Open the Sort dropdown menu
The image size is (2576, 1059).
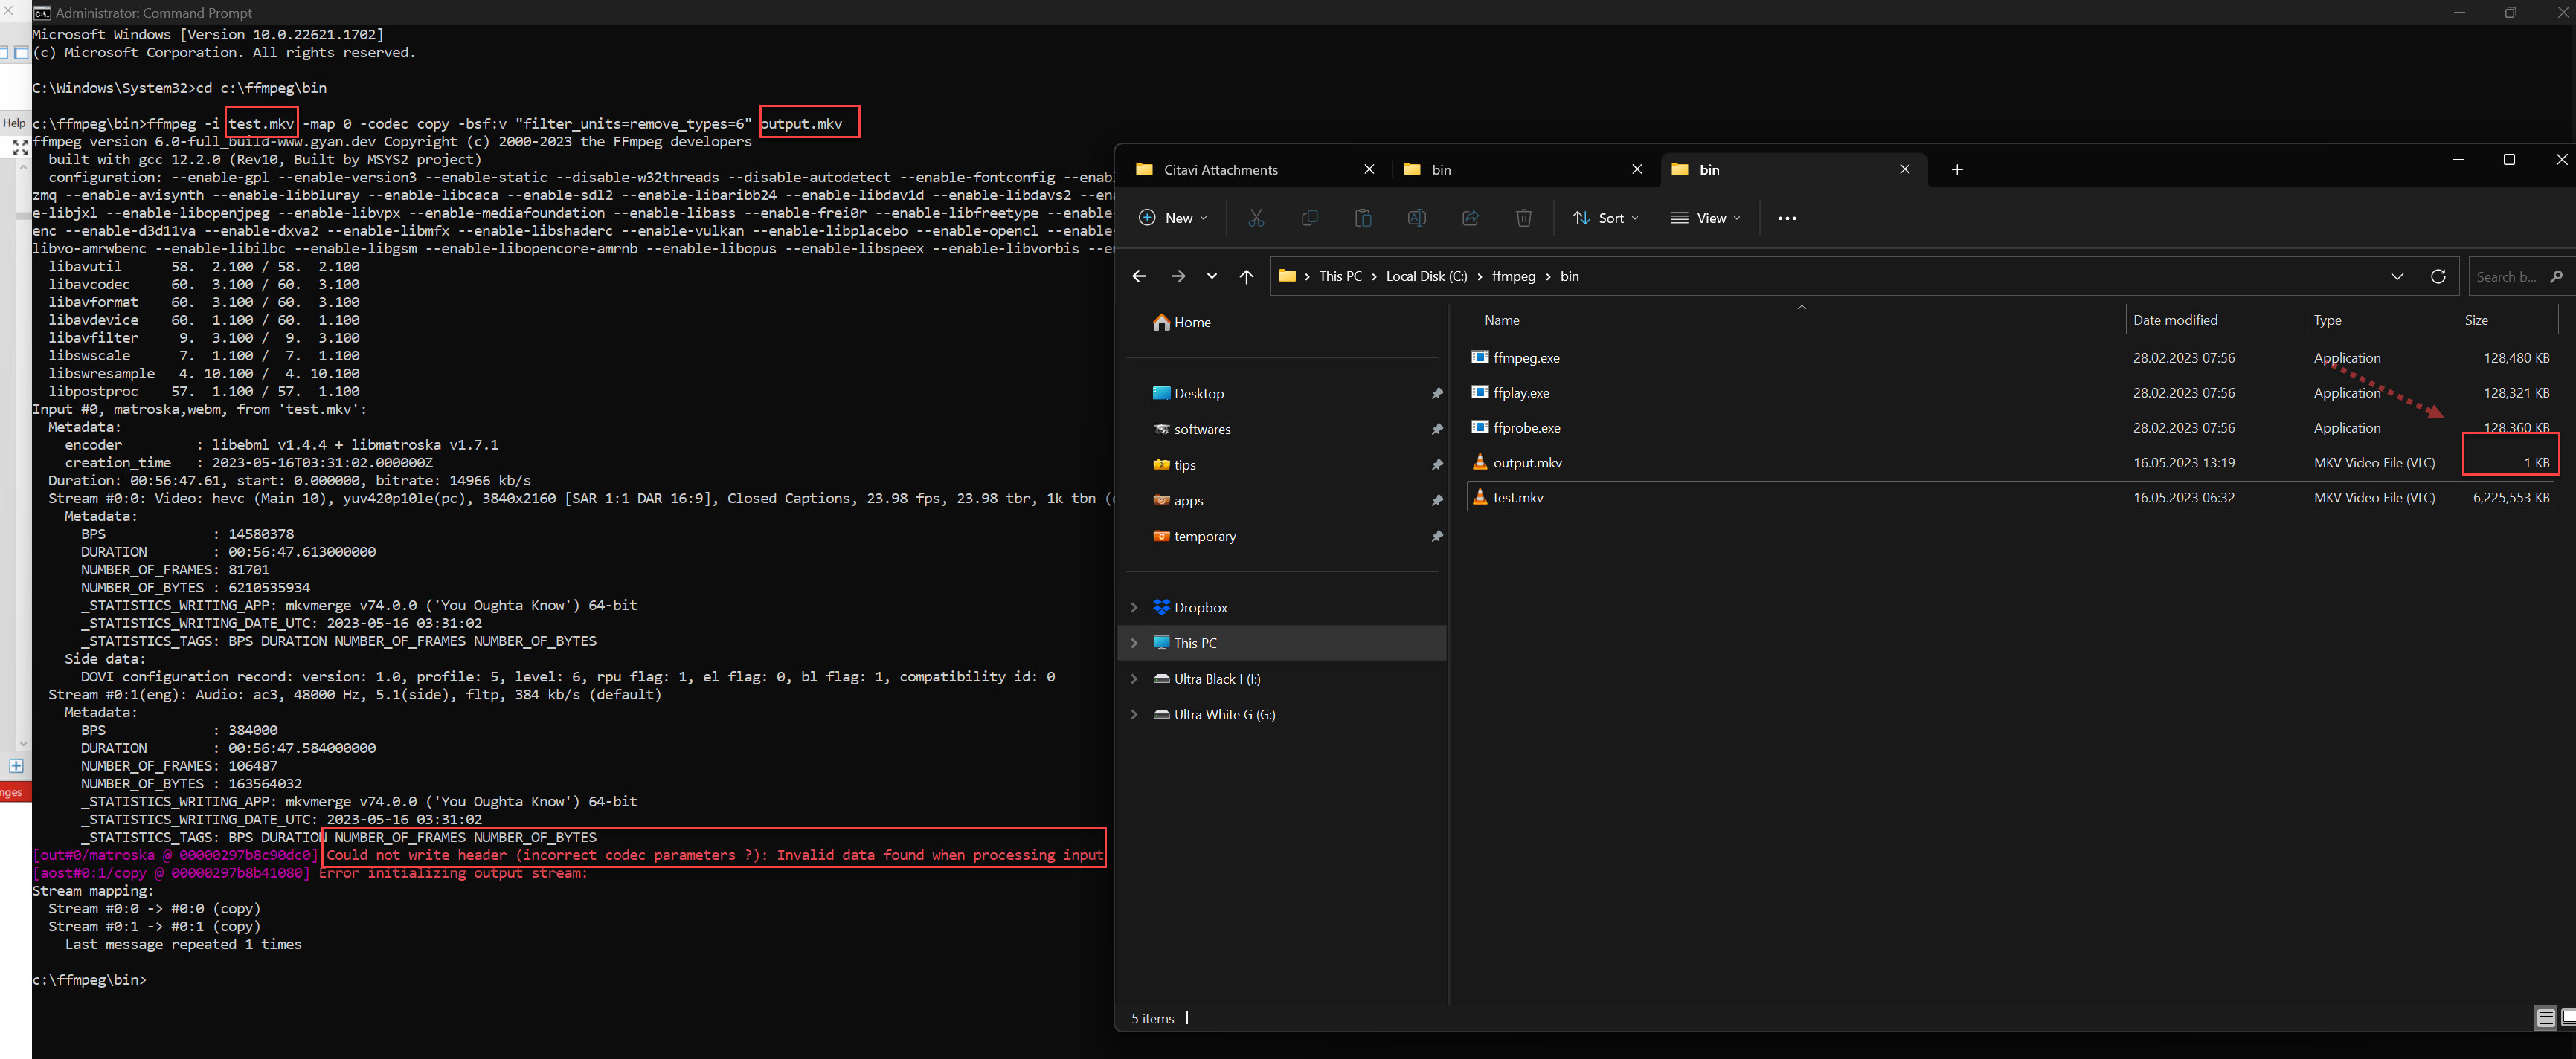(1605, 218)
